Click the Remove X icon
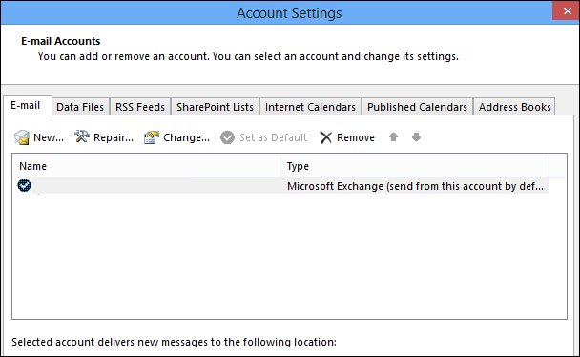 point(326,137)
